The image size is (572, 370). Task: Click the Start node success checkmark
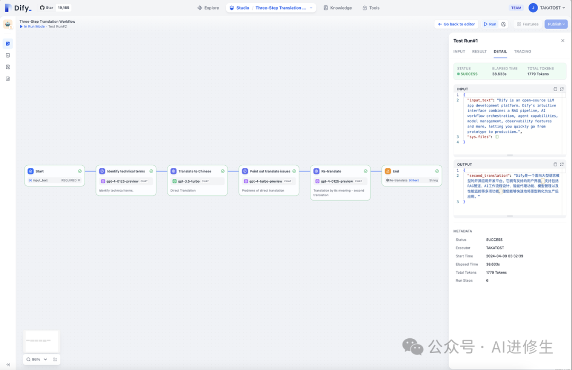[x=79, y=171]
